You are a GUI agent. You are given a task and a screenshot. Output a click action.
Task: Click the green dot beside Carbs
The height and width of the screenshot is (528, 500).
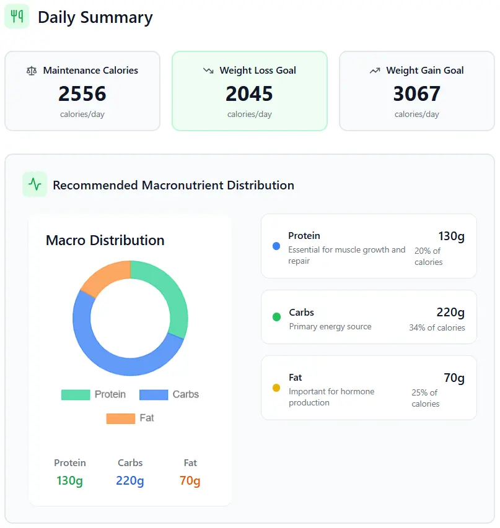point(276,317)
